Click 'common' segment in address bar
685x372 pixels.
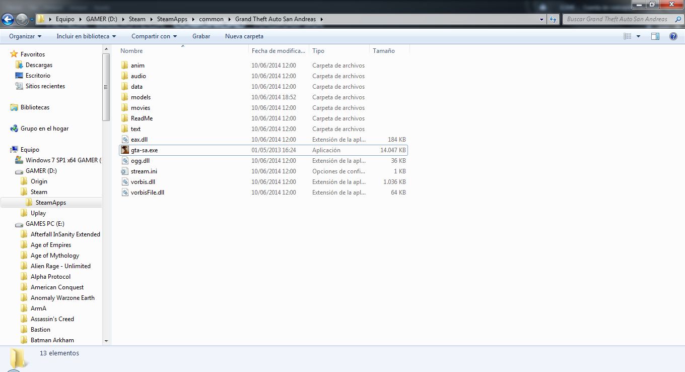pos(211,19)
